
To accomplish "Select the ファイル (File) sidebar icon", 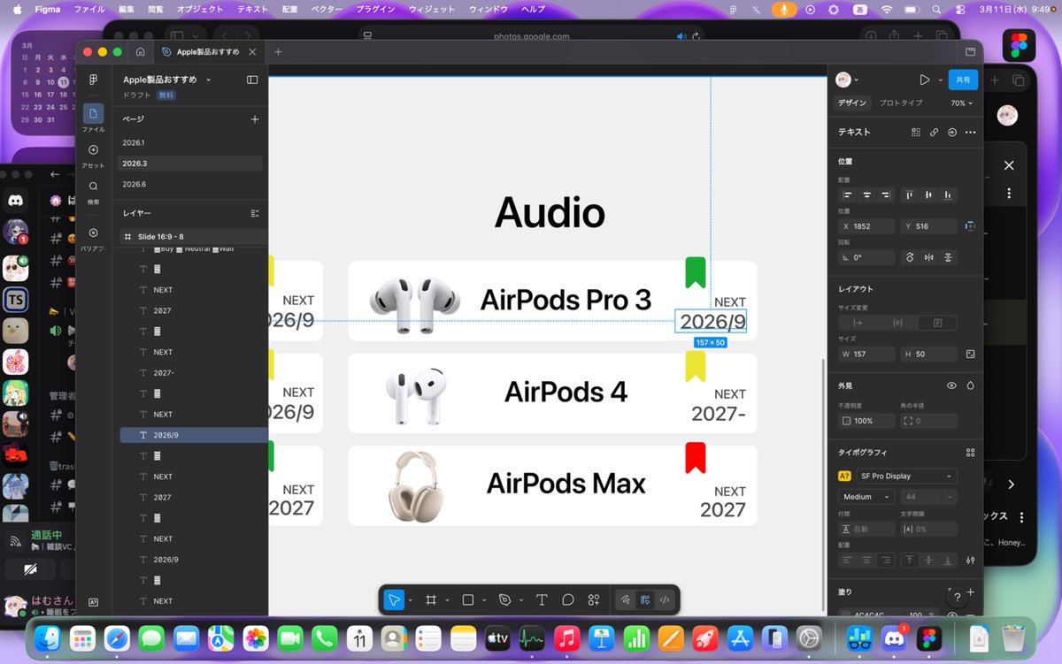I will point(93,114).
